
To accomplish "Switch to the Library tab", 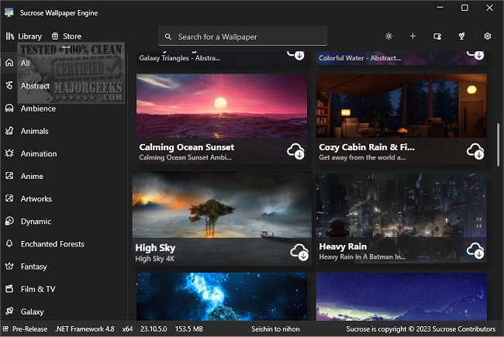I will [x=24, y=36].
